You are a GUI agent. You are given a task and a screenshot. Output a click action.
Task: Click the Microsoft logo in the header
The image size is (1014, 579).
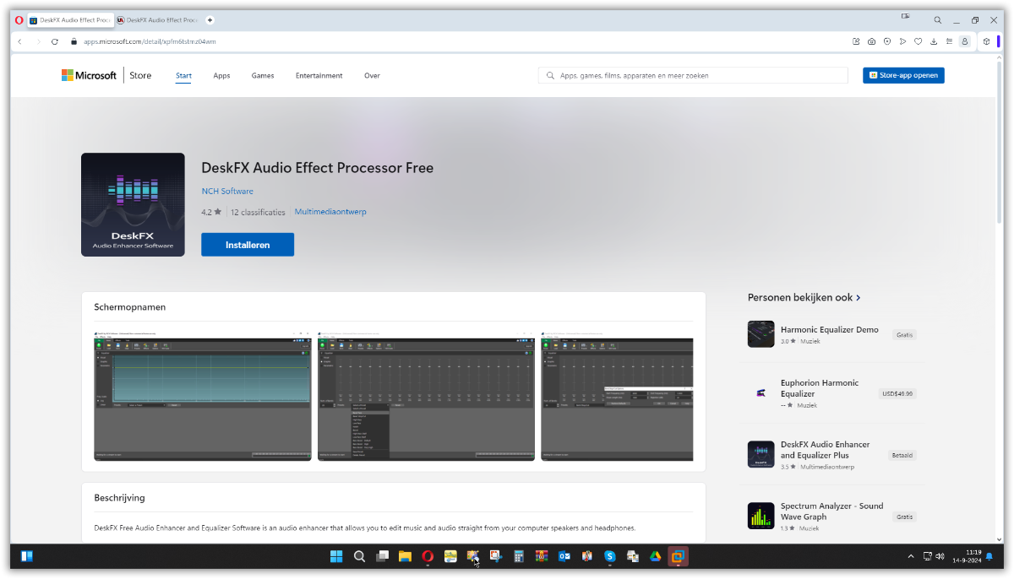[x=89, y=75]
